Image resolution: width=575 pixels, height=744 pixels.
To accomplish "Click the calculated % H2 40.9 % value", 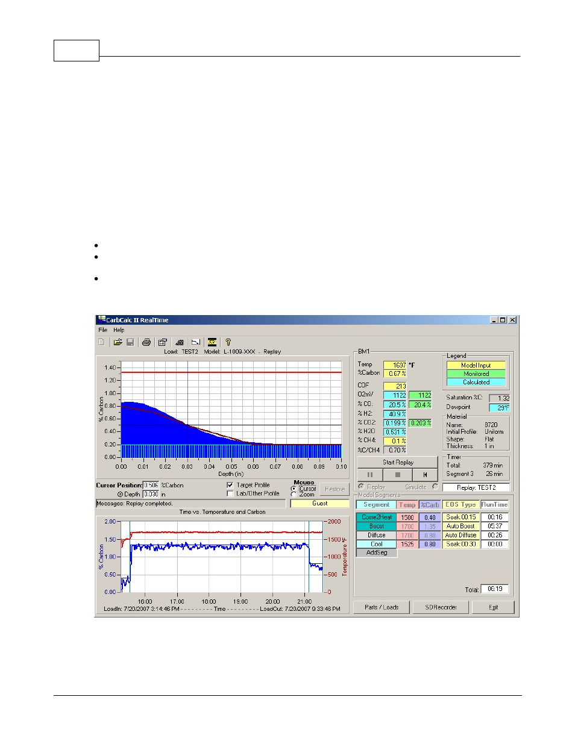I will tap(395, 414).
